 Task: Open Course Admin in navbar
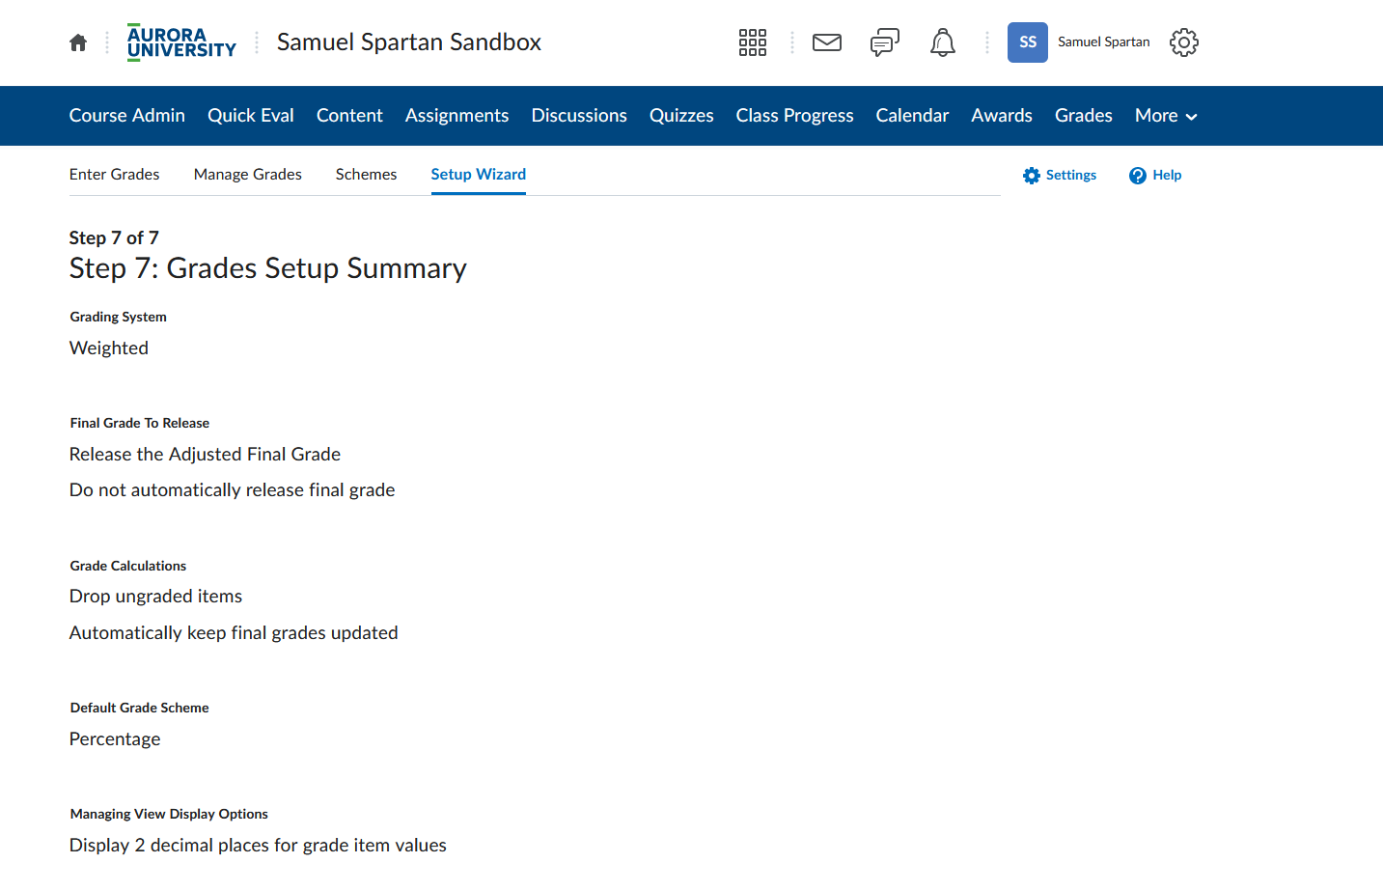pyautogui.click(x=127, y=116)
